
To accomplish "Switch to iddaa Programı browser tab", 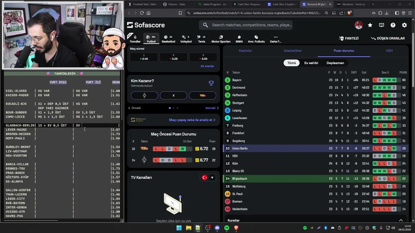I will tap(213, 4).
